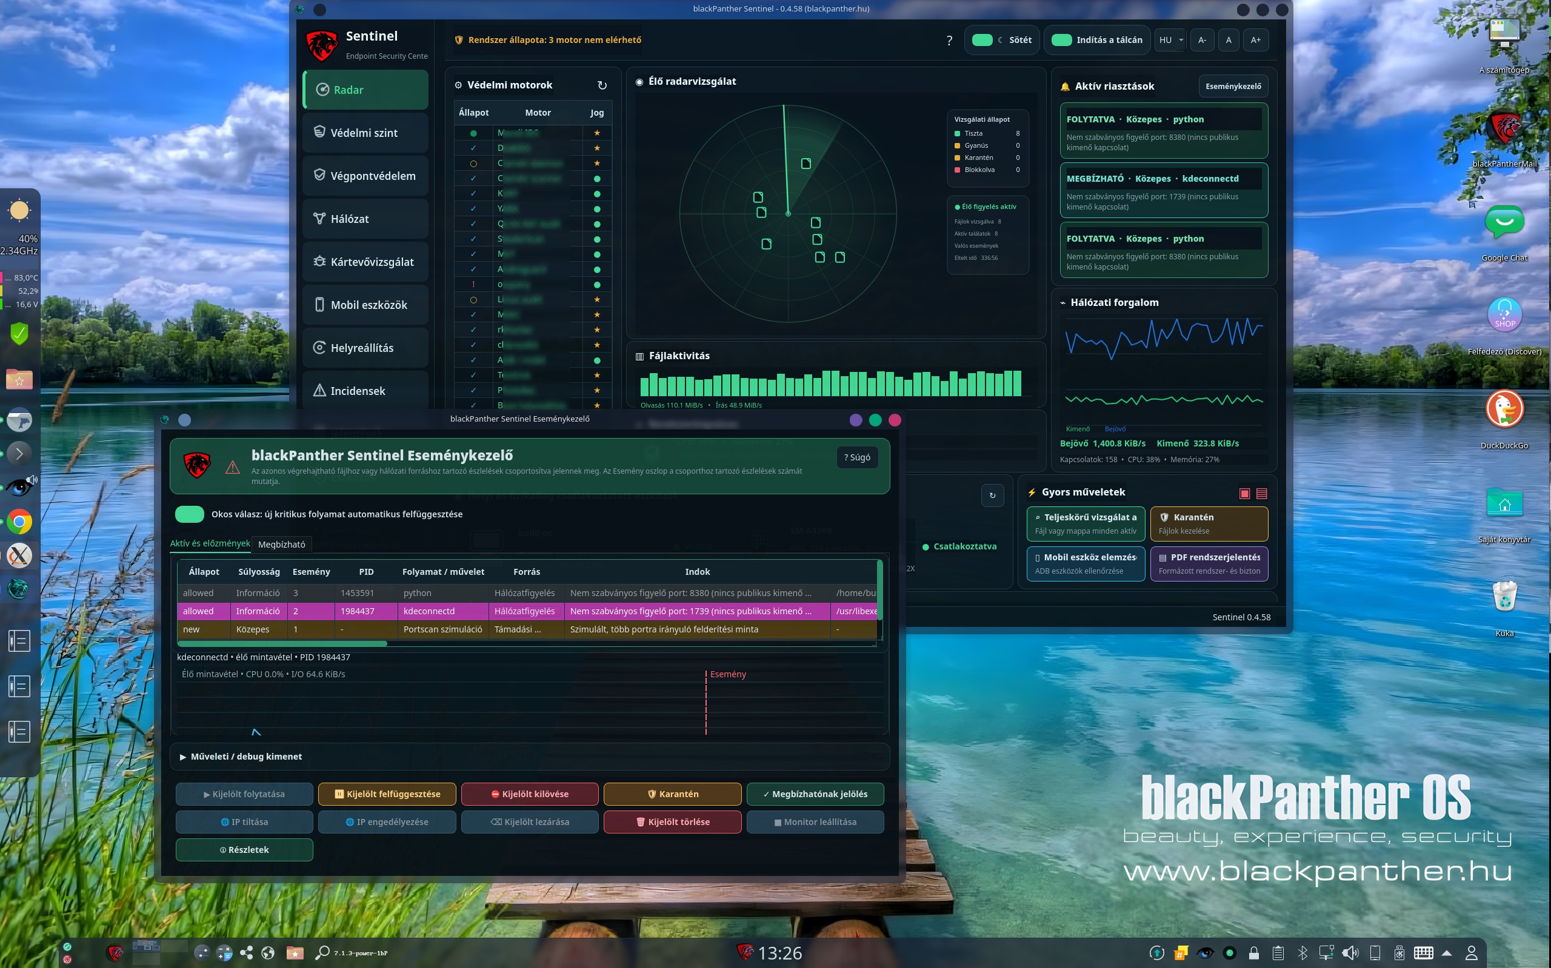Launch Chrome from the left dock

(x=19, y=522)
